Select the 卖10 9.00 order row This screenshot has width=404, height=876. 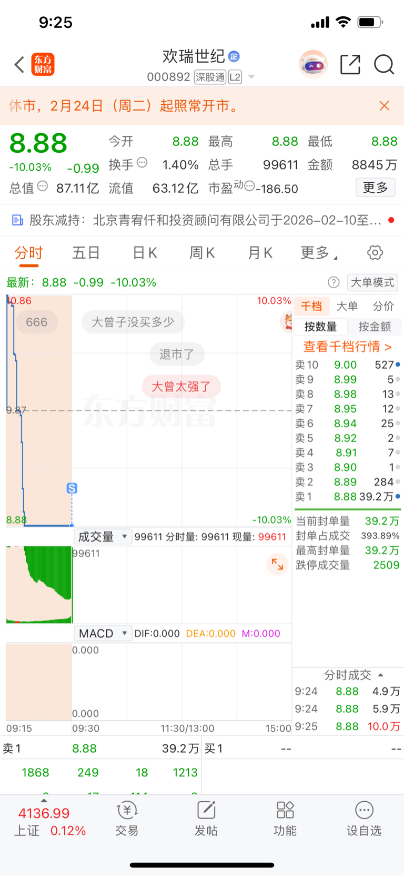click(x=347, y=365)
